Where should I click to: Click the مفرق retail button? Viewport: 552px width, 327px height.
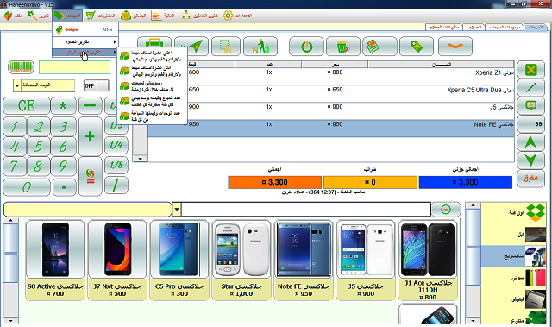click(x=530, y=179)
